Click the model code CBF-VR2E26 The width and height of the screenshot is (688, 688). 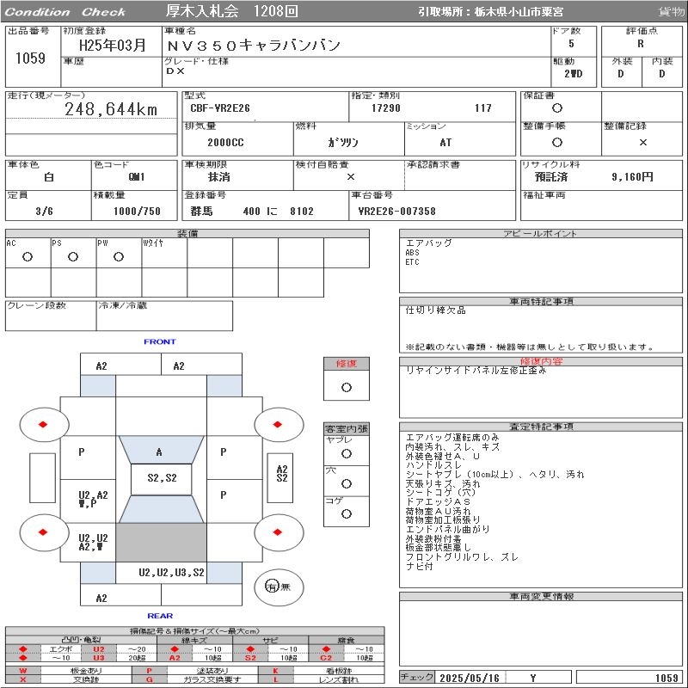(x=220, y=108)
